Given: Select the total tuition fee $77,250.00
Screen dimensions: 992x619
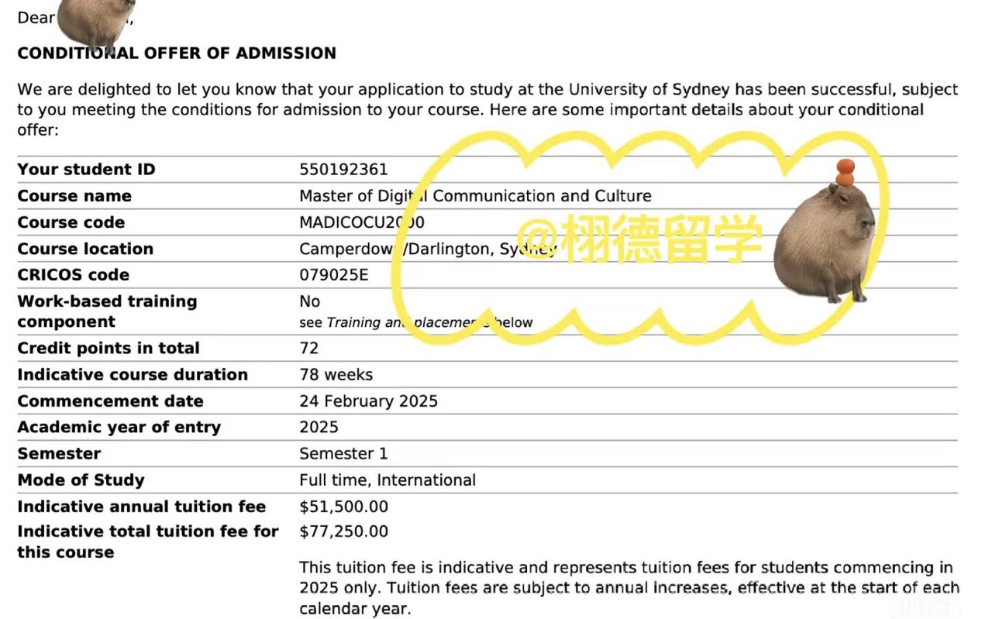Looking at the screenshot, I should coord(343,531).
